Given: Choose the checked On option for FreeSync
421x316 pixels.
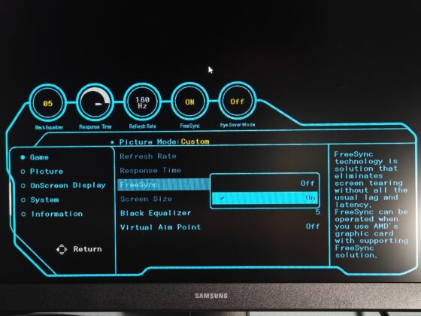Looking at the screenshot, I should (265, 198).
